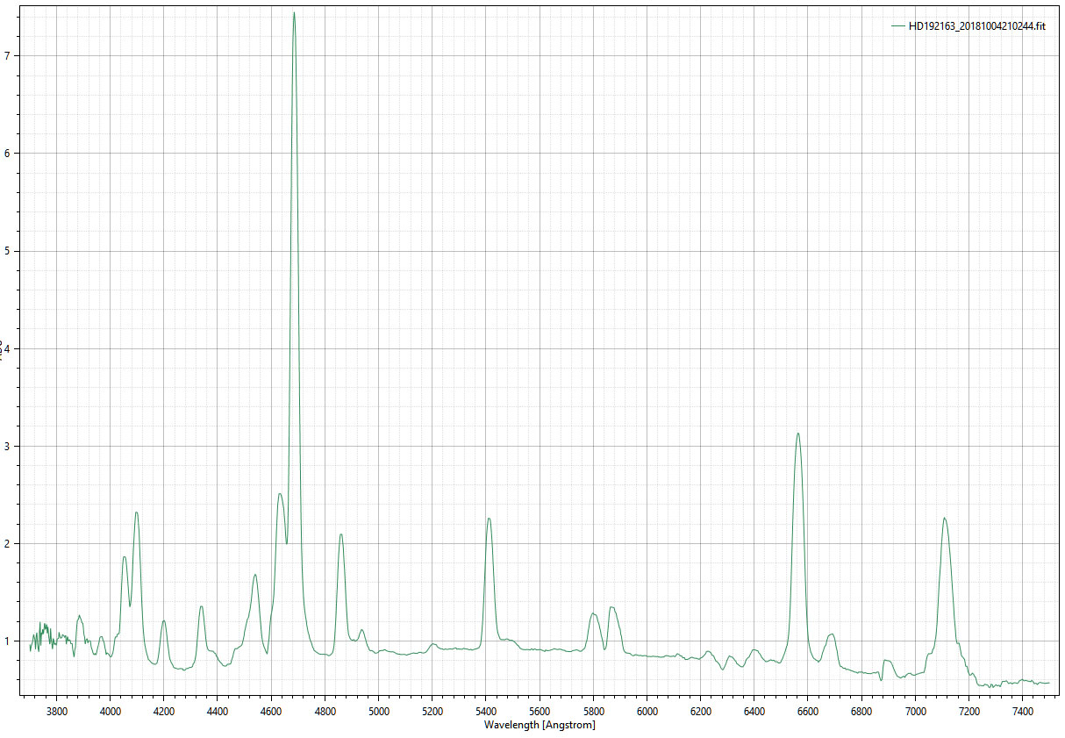Screen dimensions: 1065x738
Task: Select the 6600 x-axis tick label
Action: [808, 713]
